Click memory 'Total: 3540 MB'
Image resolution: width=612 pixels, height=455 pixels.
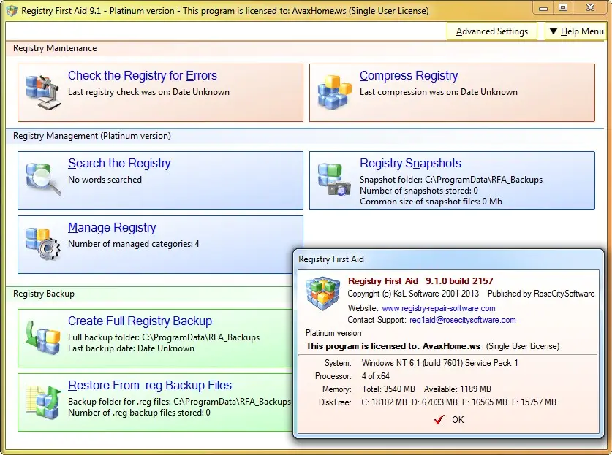[388, 389]
